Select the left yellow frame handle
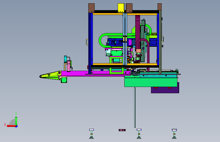The image size is (220, 142). (87, 42)
